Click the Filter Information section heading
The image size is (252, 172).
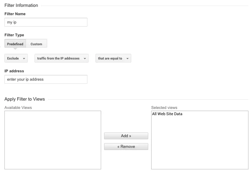coord(21,5)
